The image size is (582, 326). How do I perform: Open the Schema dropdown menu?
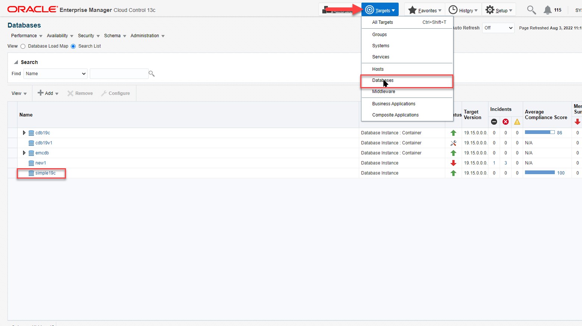tap(115, 36)
